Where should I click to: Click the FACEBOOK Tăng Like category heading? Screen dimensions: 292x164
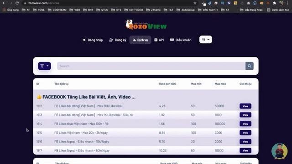[x=86, y=97]
